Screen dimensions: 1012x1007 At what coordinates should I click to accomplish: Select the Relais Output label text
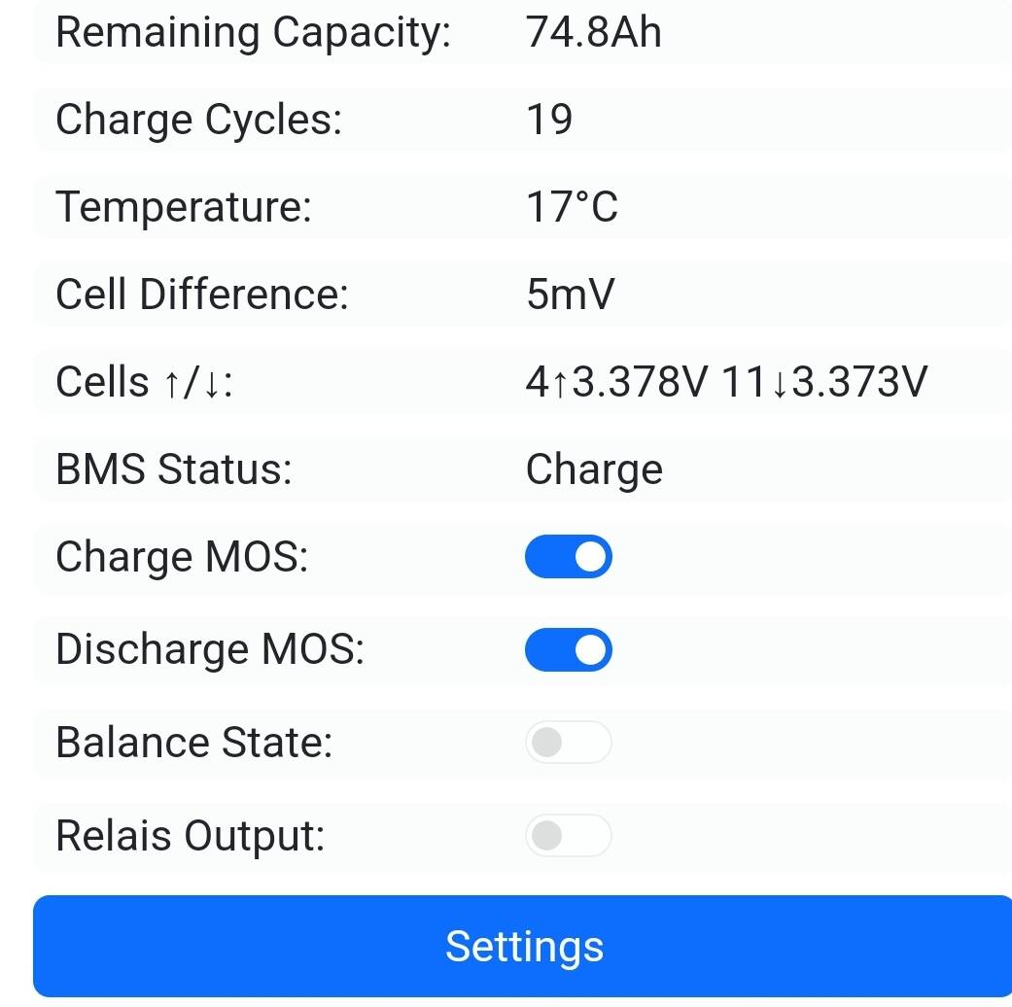point(191,836)
